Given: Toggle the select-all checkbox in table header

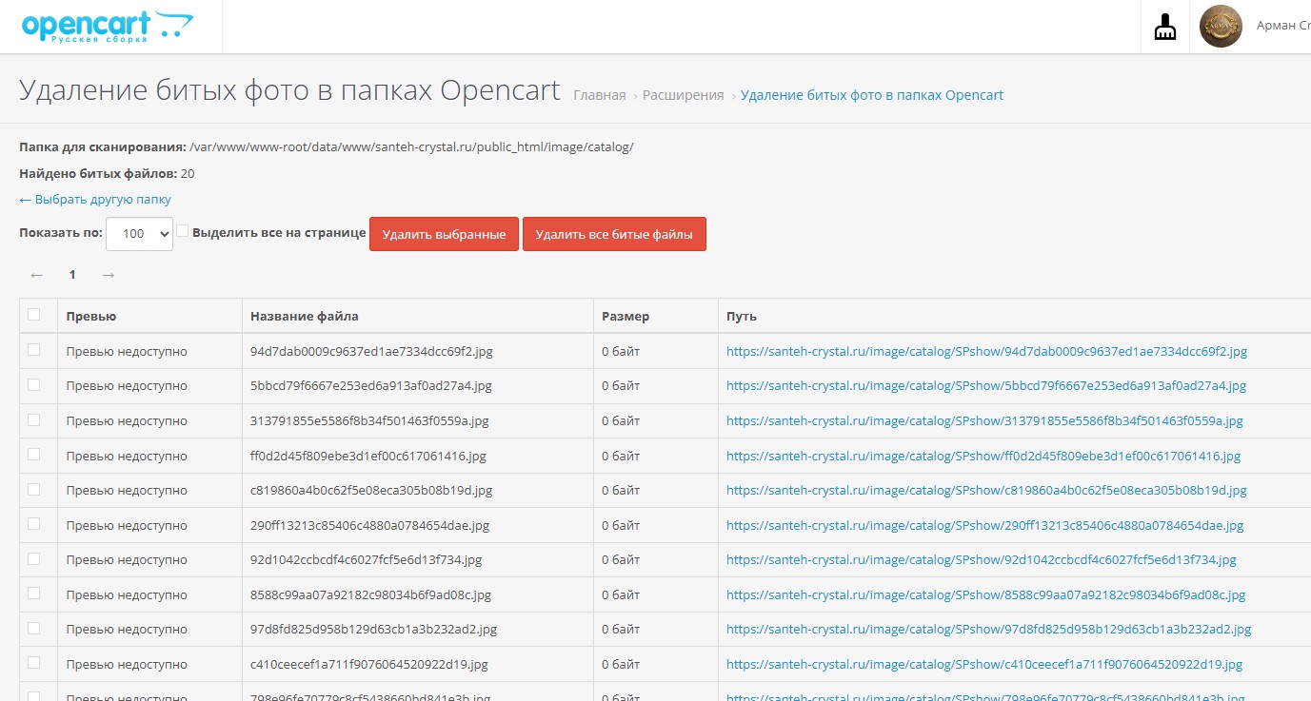Looking at the screenshot, I should pyautogui.click(x=34, y=315).
